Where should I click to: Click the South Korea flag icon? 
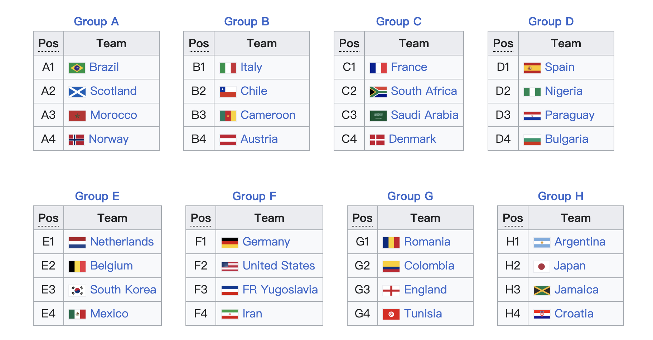[x=77, y=290]
